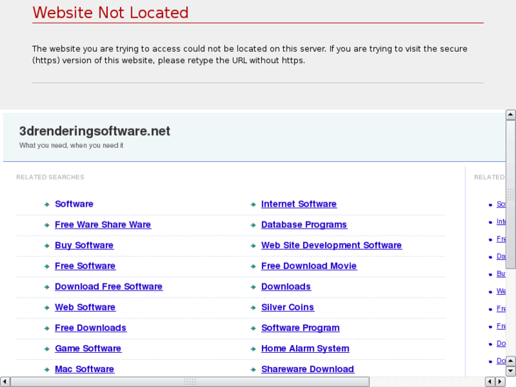
Task: Click the bottom-most vertical scrollbar down arrow
Action: (x=510, y=371)
